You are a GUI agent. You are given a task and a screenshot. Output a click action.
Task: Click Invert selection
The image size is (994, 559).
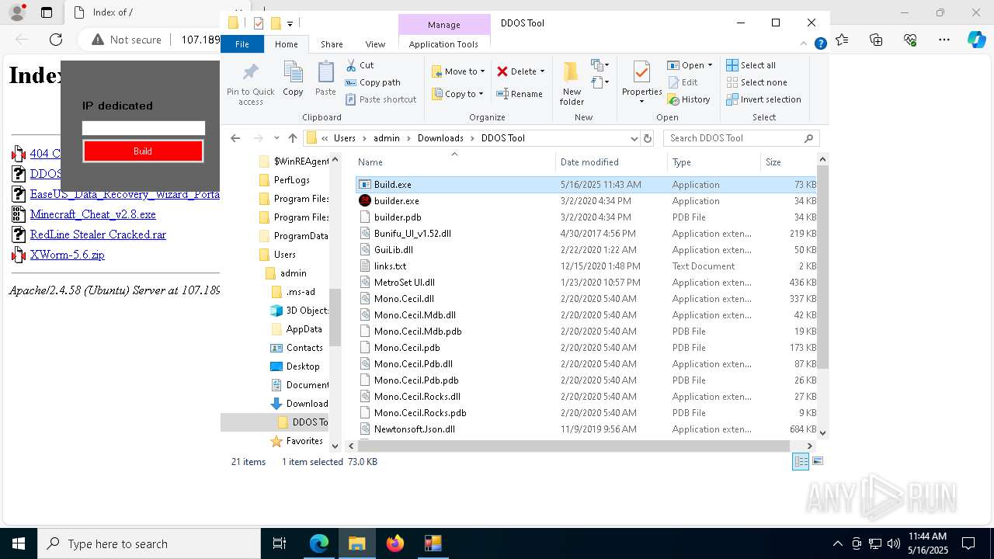[763, 99]
